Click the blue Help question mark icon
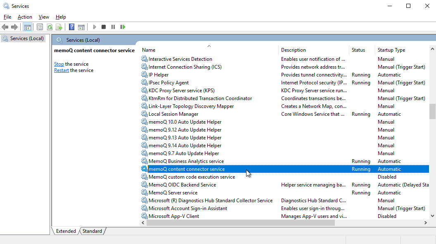 pyautogui.click(x=71, y=27)
